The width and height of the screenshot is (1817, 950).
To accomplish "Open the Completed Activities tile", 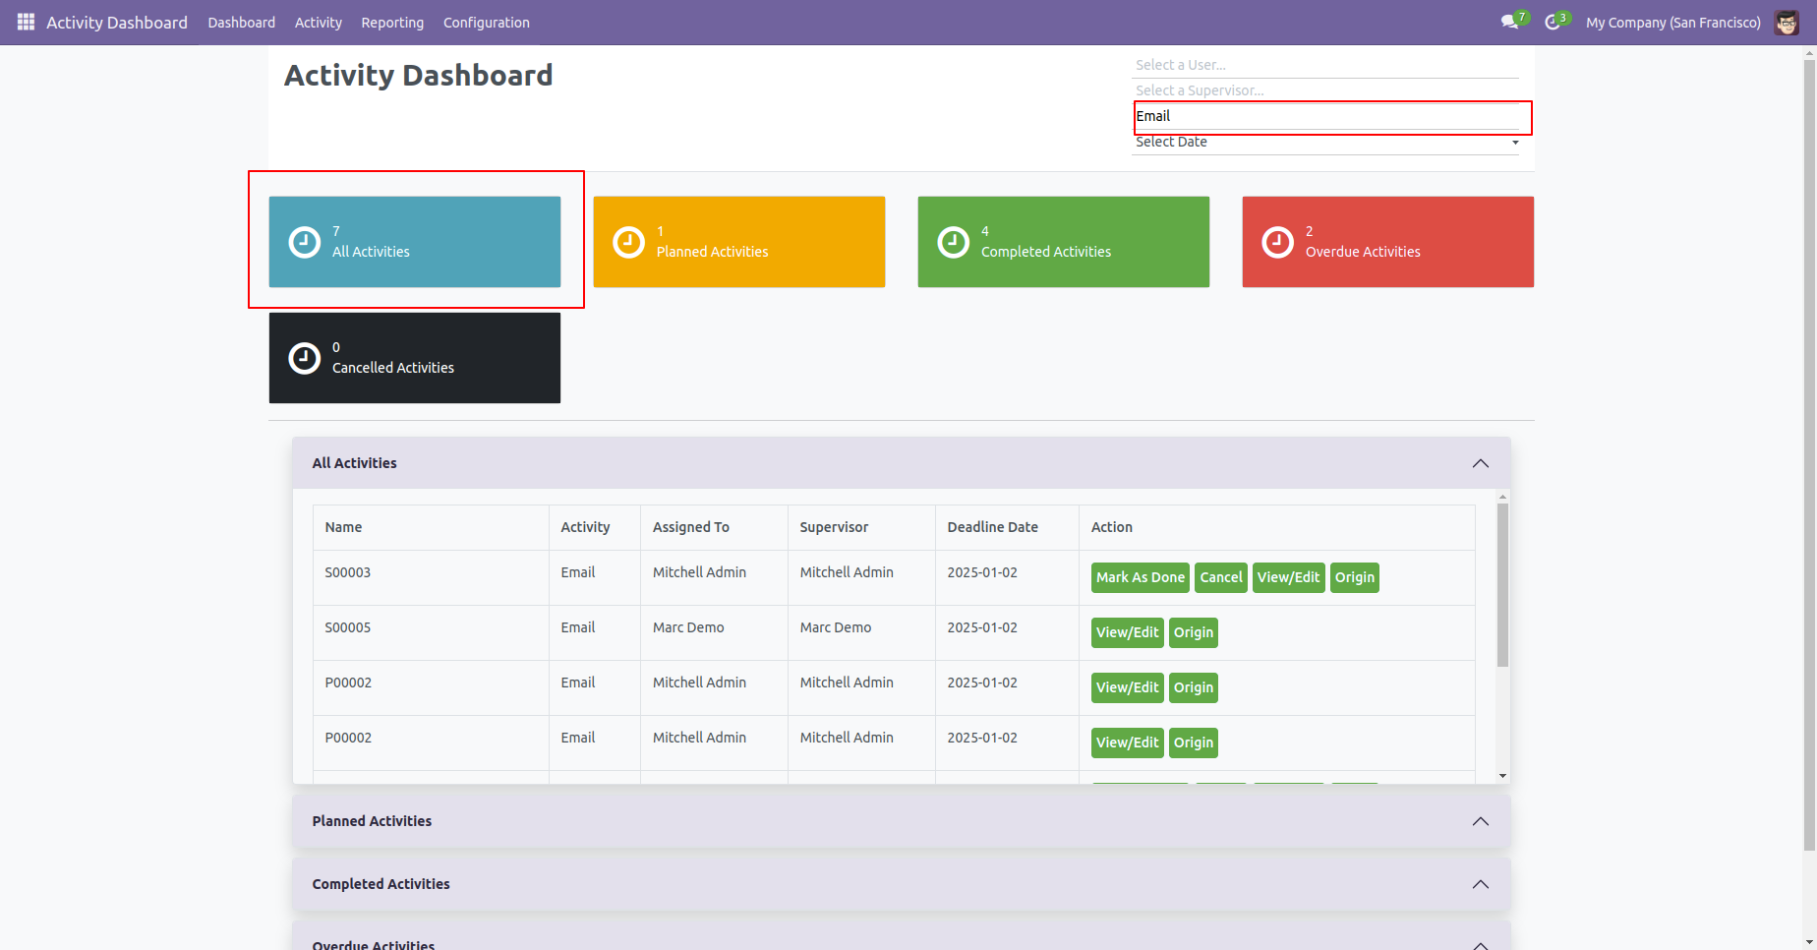I will point(1064,242).
